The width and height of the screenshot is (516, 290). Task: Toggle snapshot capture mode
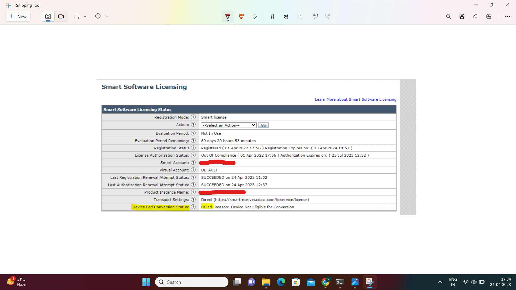click(x=48, y=16)
